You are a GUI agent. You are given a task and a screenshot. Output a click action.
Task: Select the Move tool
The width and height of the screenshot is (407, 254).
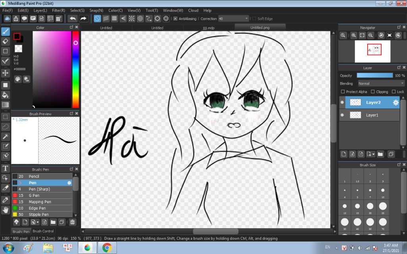click(x=6, y=73)
